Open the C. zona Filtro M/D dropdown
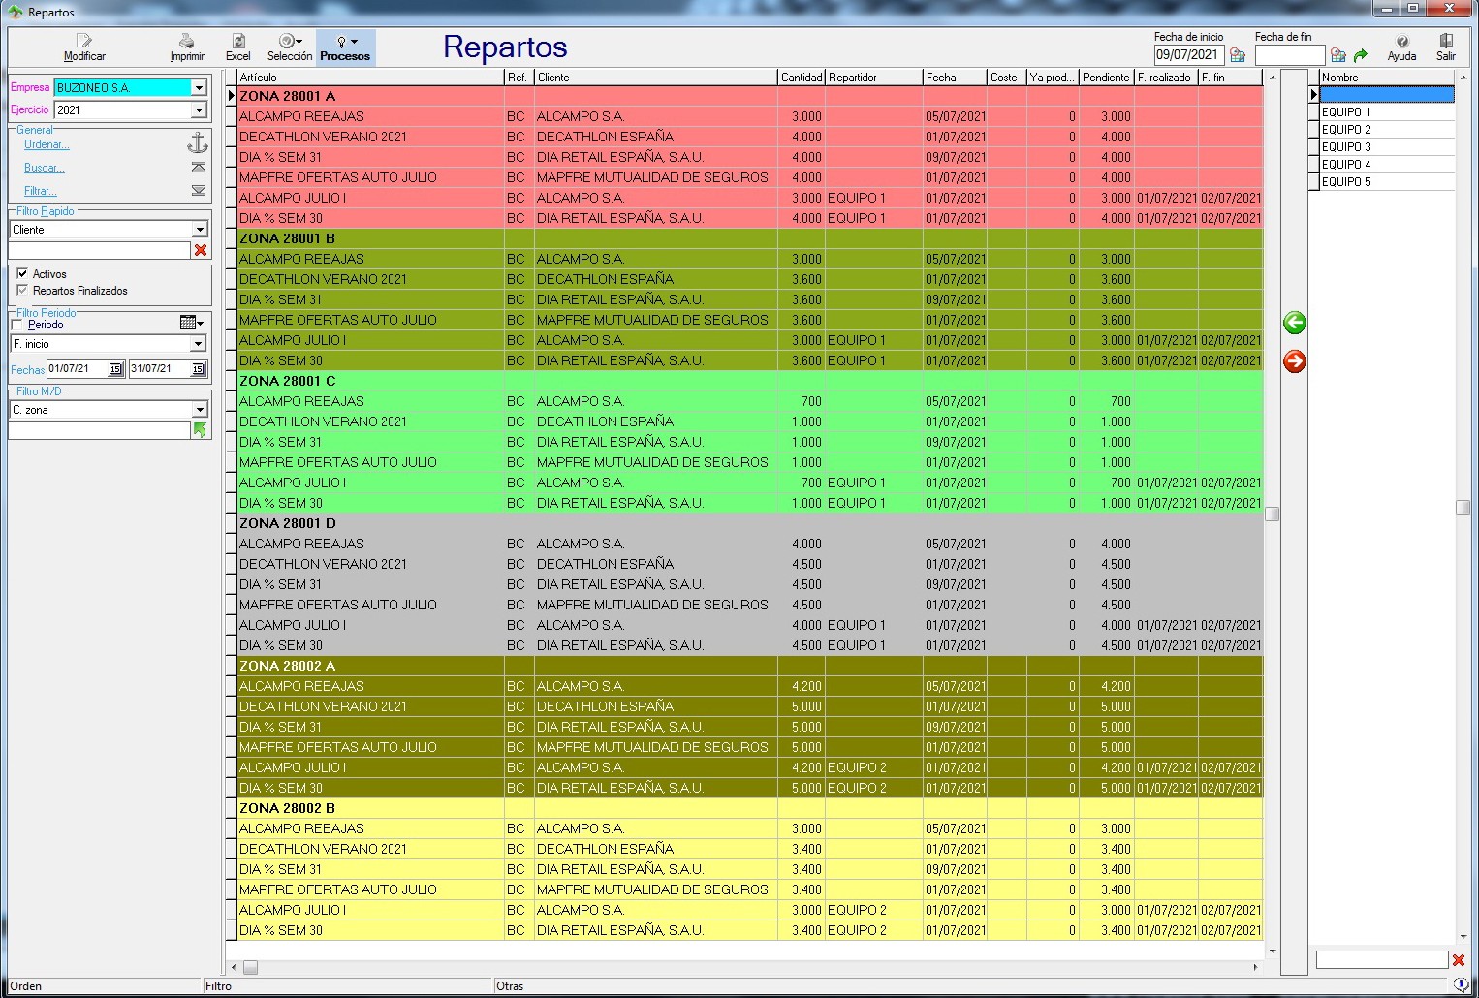This screenshot has height=998, width=1479. [199, 410]
